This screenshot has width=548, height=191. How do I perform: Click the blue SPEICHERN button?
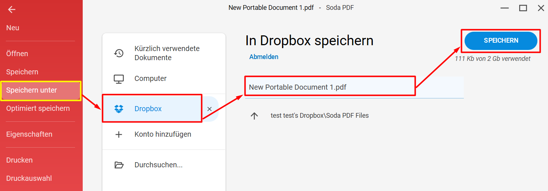click(501, 41)
